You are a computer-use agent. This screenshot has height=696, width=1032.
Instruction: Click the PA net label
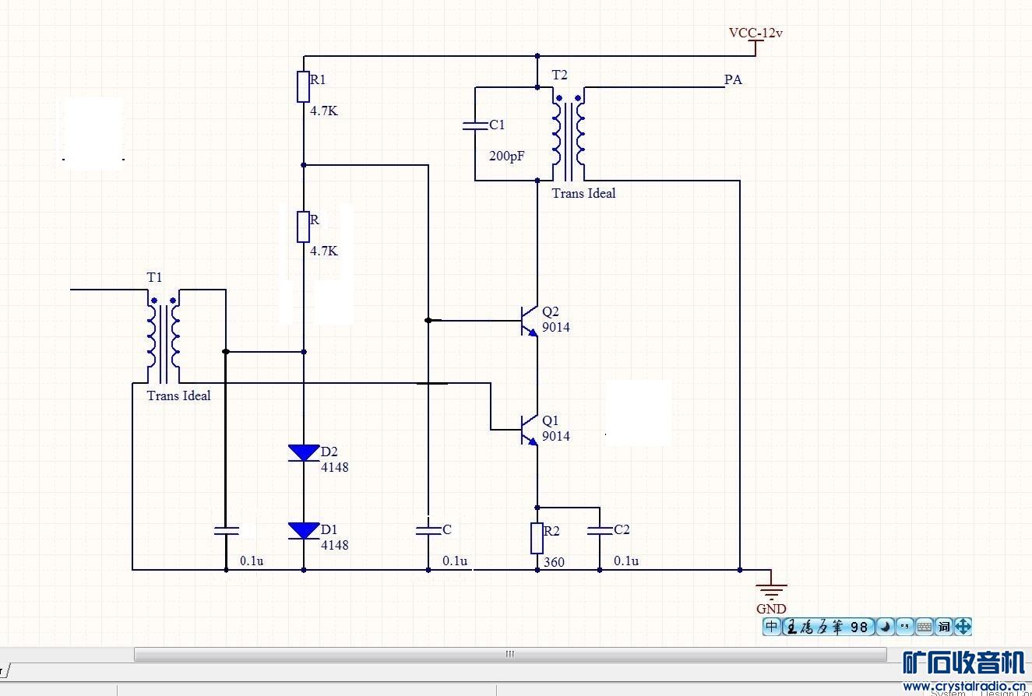pyautogui.click(x=733, y=79)
